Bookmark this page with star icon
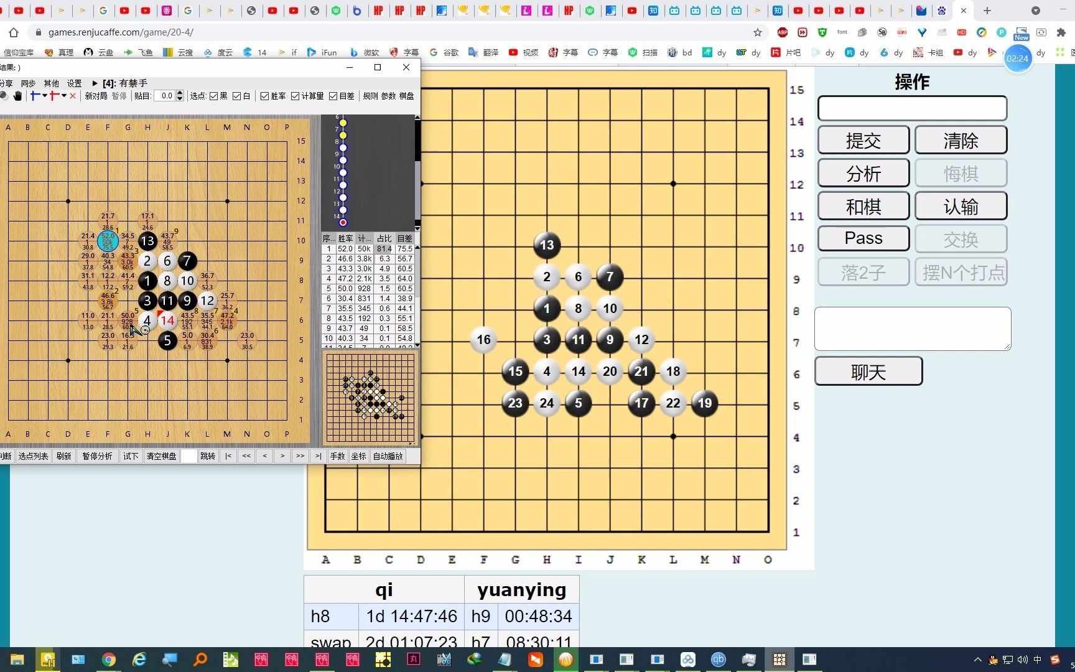Image resolution: width=1075 pixels, height=672 pixels. (x=757, y=32)
